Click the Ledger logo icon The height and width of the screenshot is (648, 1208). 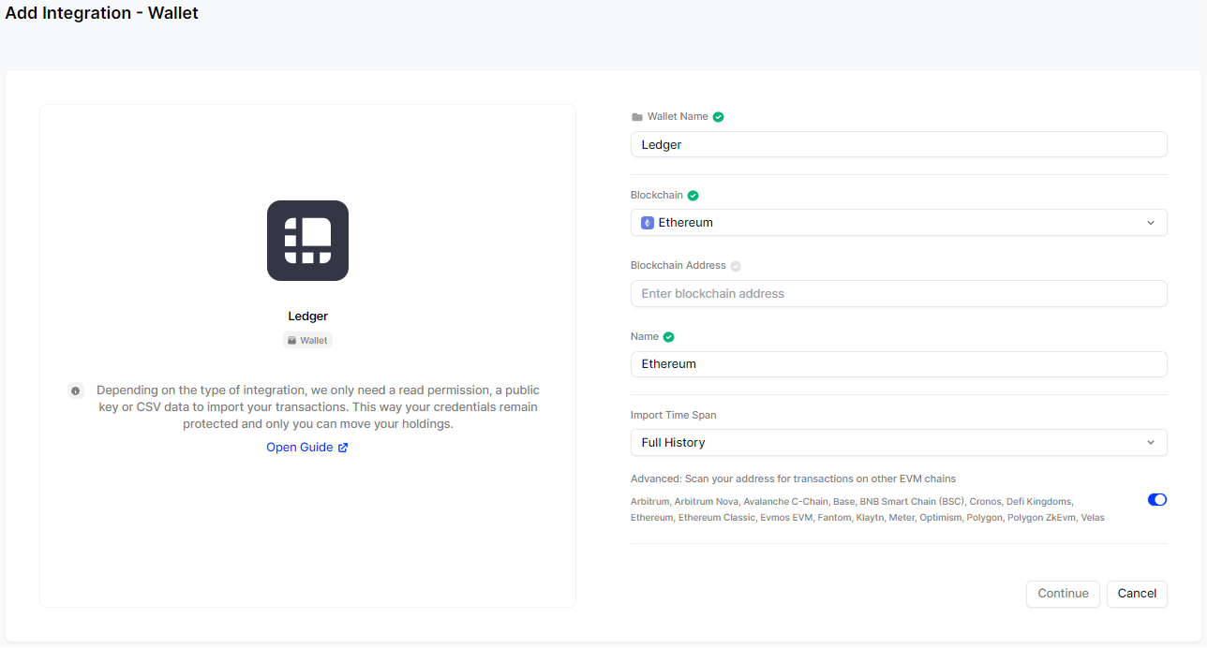[307, 241]
